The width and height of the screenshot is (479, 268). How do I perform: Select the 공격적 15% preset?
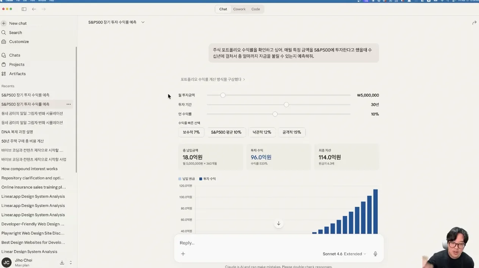292,132
